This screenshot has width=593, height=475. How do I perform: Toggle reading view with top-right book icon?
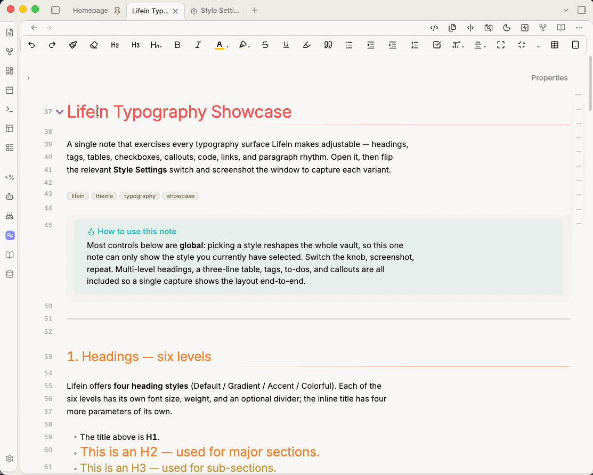tap(561, 28)
